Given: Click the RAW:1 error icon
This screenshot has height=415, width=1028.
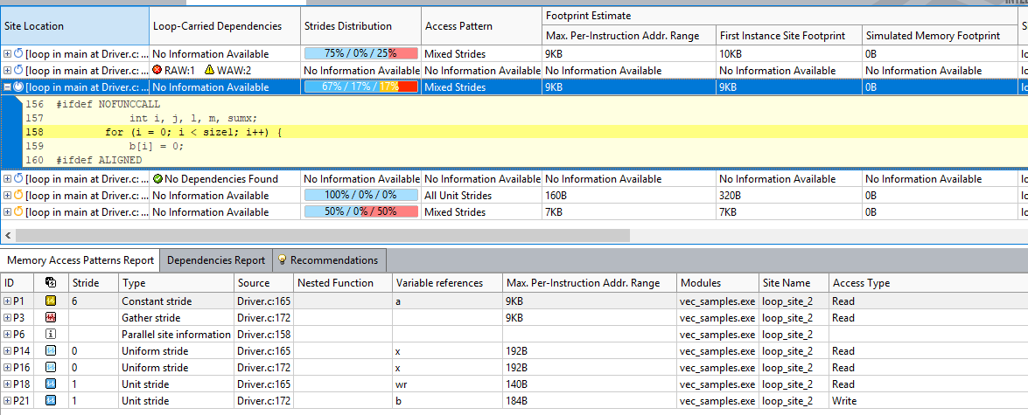Looking at the screenshot, I should (x=157, y=71).
